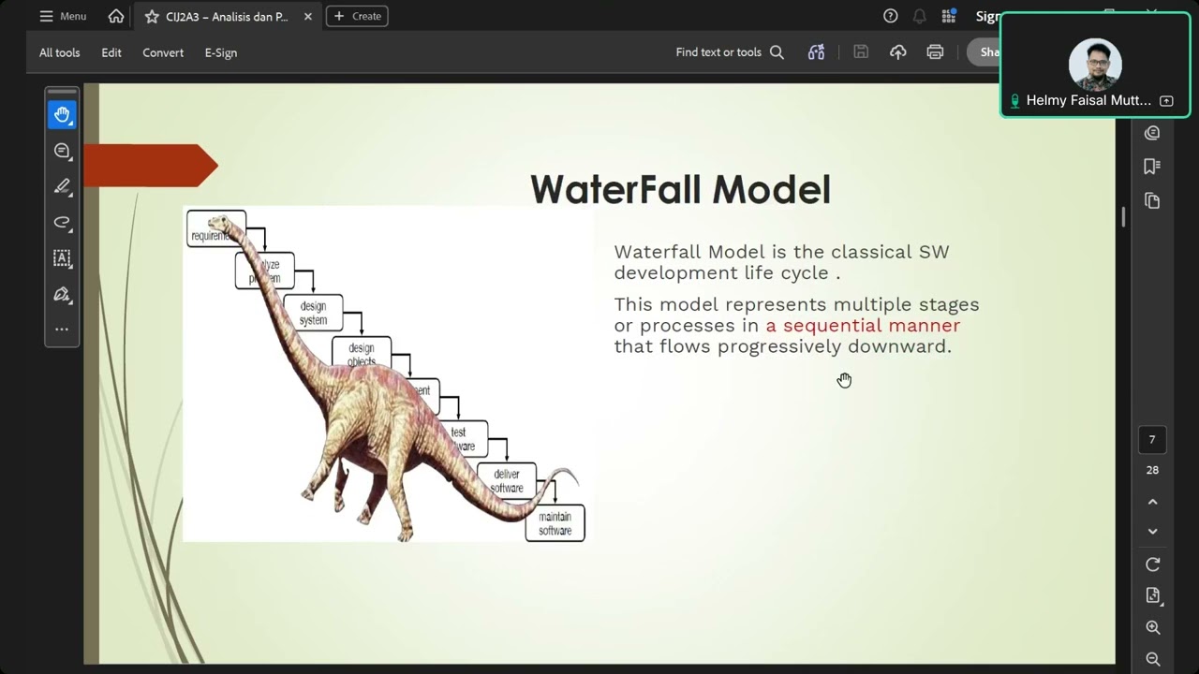Select the Draw freehand loop tool
This screenshot has height=674, width=1199.
click(x=62, y=222)
